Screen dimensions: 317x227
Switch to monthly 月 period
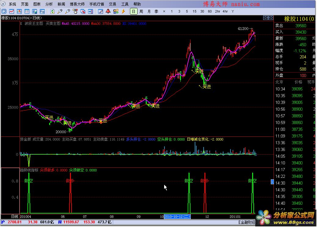pyautogui.click(x=149, y=12)
